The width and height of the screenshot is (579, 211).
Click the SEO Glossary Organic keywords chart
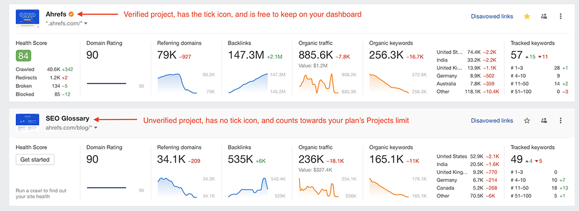pos(389,188)
